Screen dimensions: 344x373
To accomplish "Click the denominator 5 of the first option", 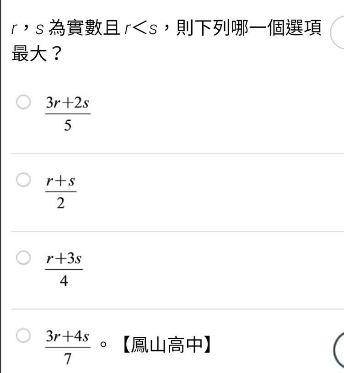I will tap(68, 125).
